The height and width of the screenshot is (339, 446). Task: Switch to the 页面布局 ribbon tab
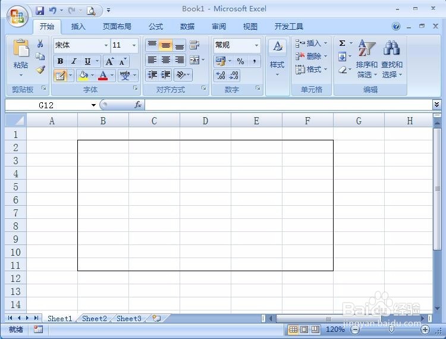[x=117, y=27]
